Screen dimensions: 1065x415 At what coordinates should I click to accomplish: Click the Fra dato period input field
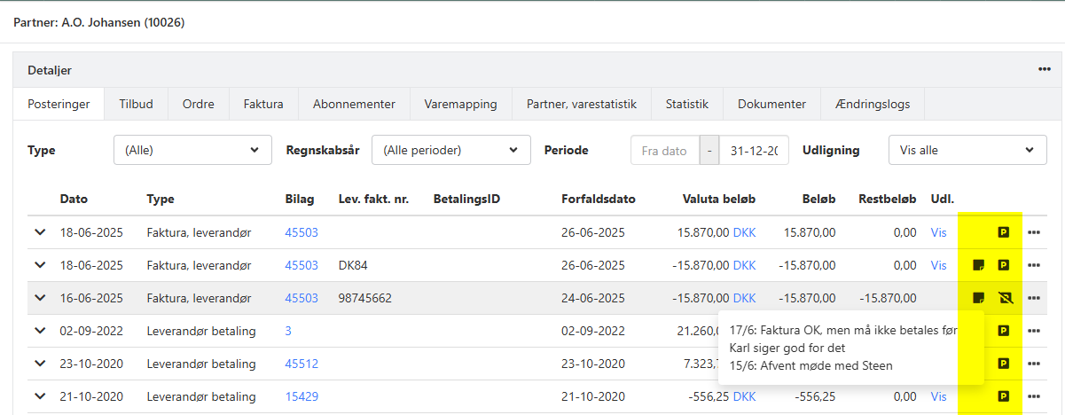[664, 150]
